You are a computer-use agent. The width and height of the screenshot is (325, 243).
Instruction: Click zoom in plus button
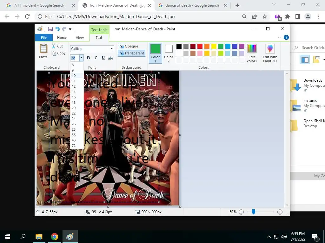(x=280, y=212)
